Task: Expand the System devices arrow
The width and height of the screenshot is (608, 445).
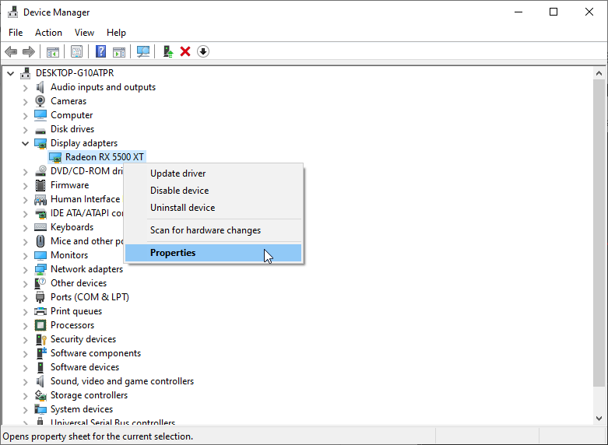Action: [25, 410]
